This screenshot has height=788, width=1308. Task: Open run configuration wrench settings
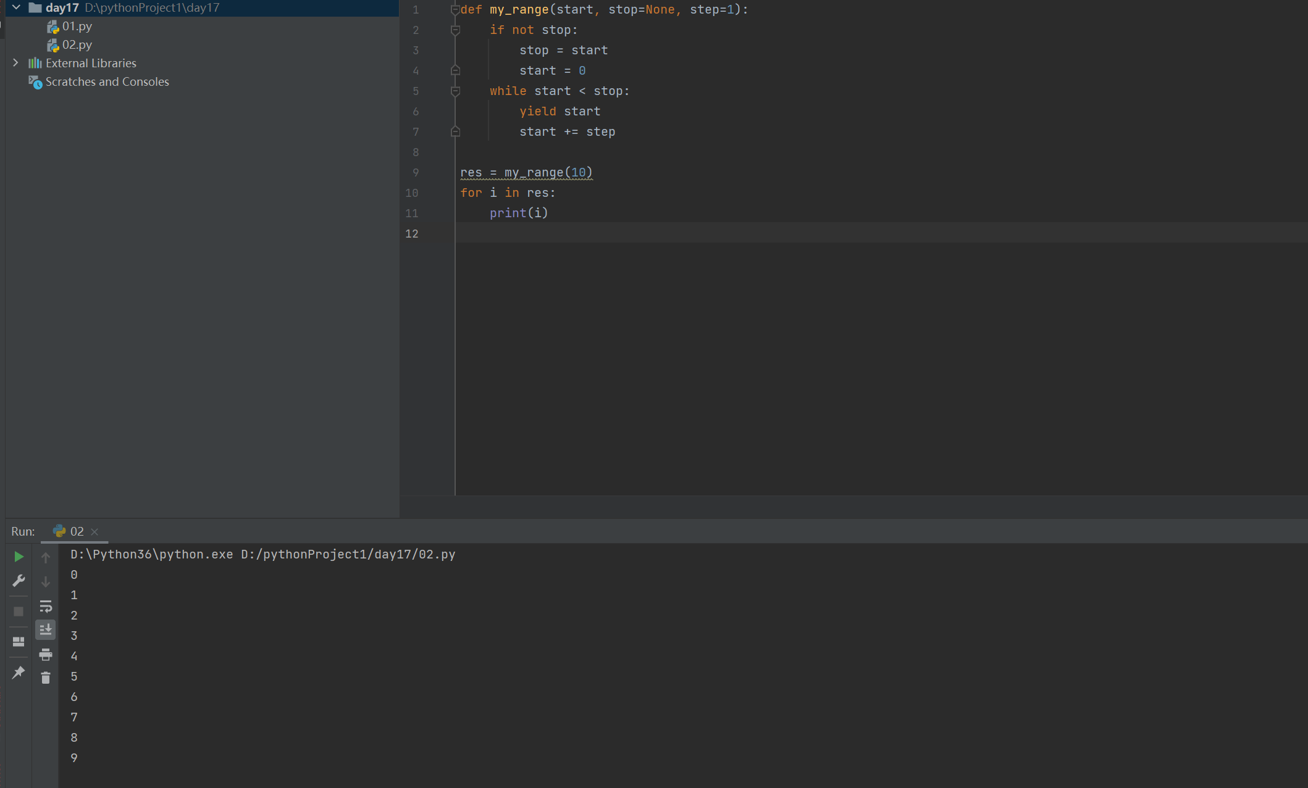pyautogui.click(x=19, y=581)
